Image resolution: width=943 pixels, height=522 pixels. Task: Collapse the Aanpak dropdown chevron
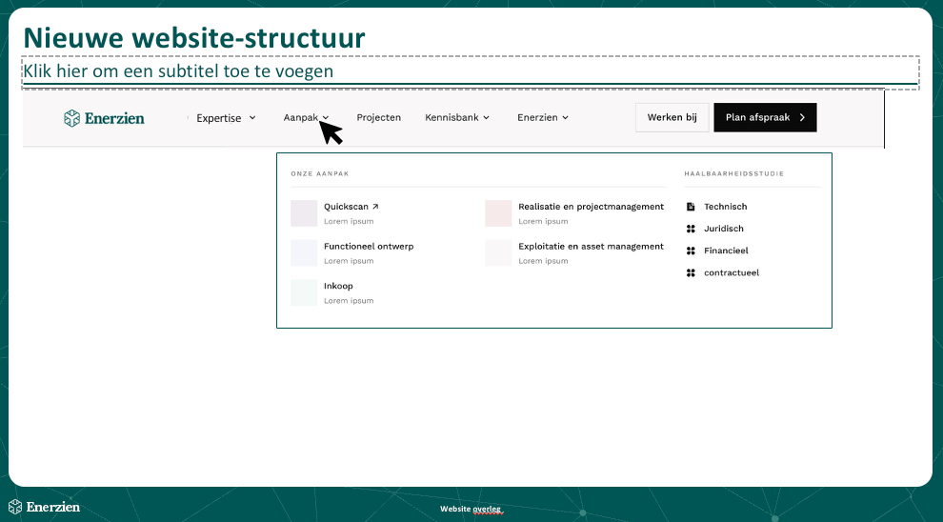pyautogui.click(x=326, y=118)
